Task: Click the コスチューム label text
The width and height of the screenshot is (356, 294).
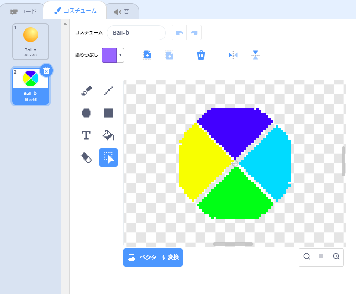Action: pyautogui.click(x=89, y=33)
